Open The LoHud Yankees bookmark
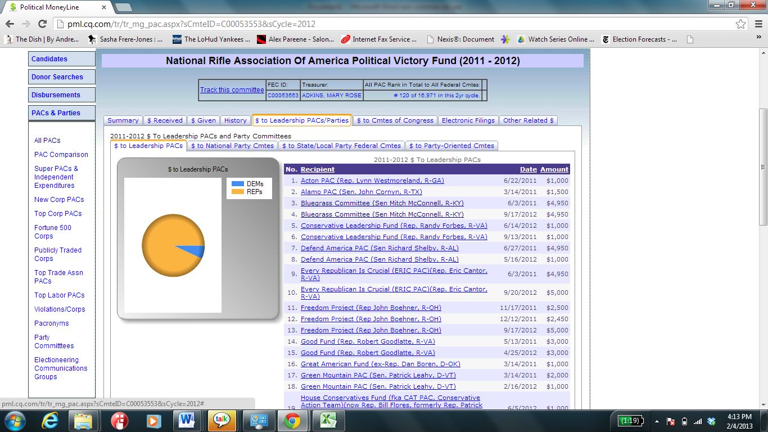The height and width of the screenshot is (432, 768). 211,39
